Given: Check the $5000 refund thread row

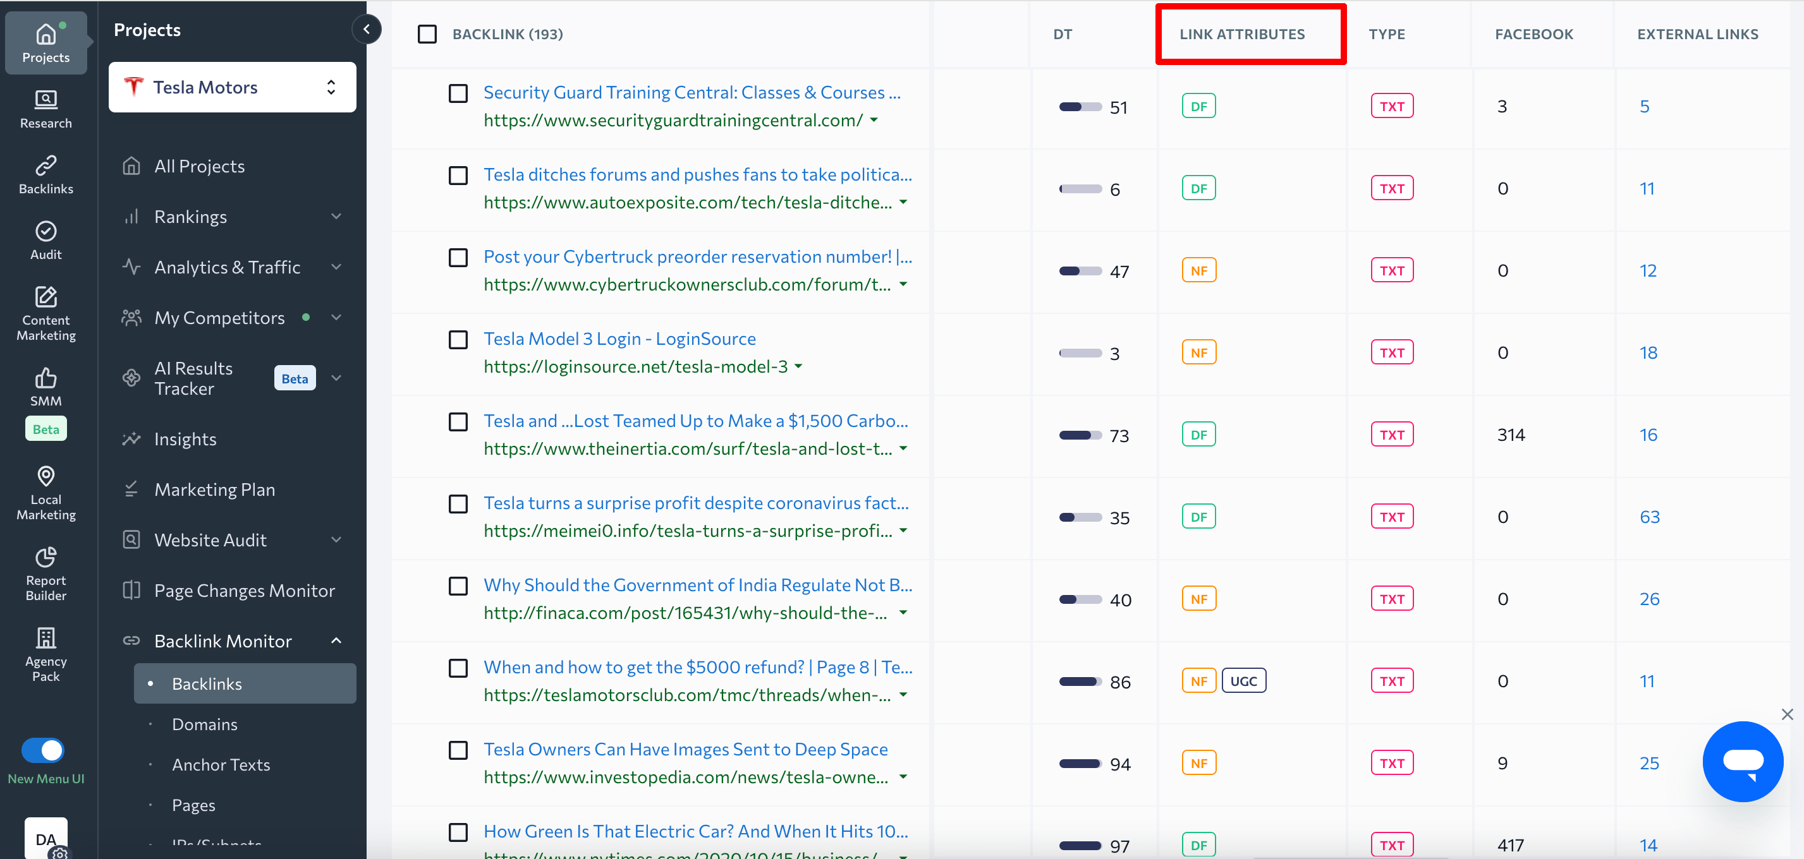Looking at the screenshot, I should click(457, 668).
